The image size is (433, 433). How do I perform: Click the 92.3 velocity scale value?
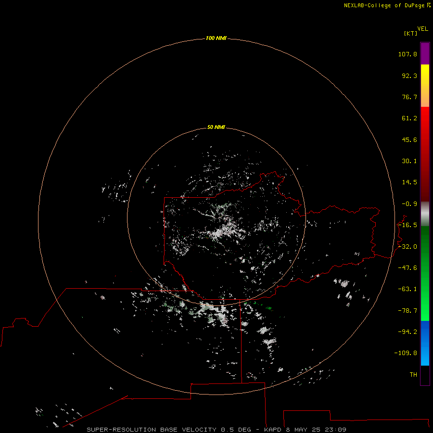[x=409, y=76]
